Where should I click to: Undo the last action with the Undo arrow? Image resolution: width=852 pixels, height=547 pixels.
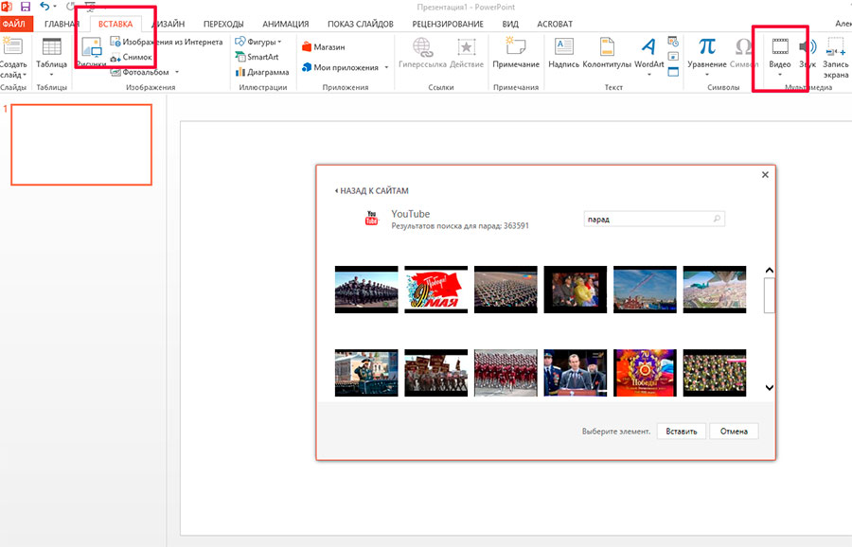tap(44, 7)
